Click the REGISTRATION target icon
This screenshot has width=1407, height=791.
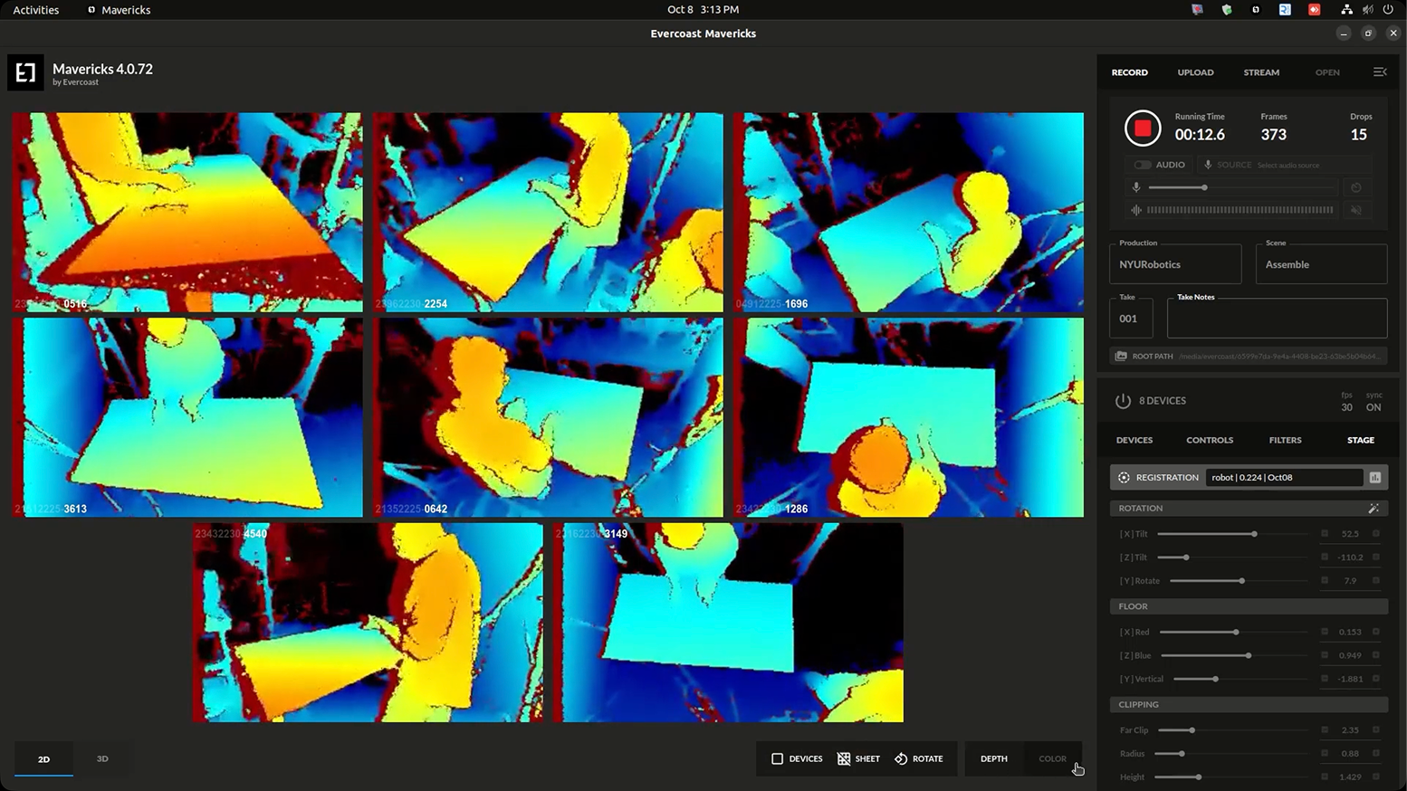[1124, 477]
